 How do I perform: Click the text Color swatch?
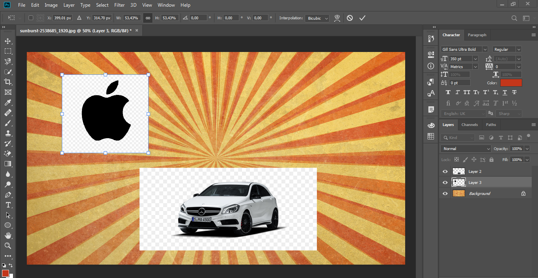[511, 83]
